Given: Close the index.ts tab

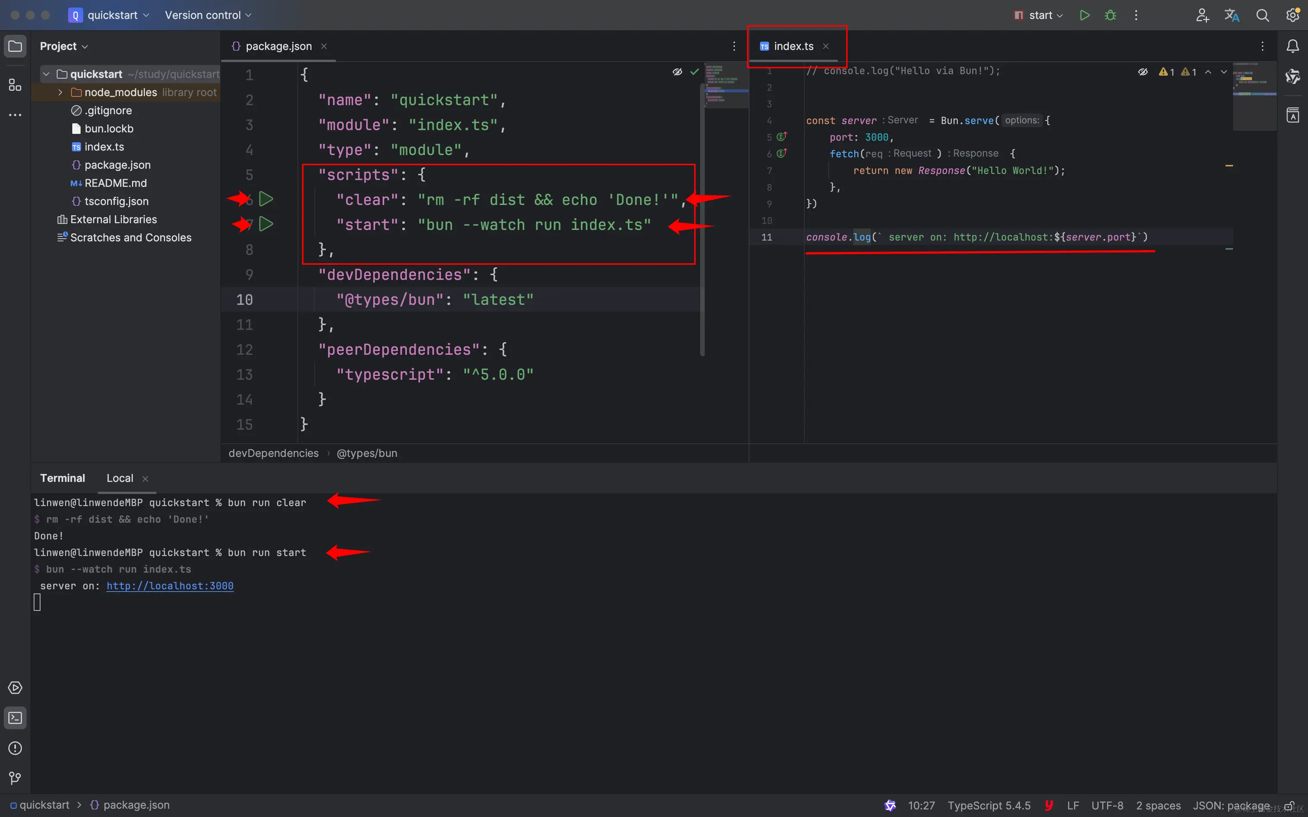Looking at the screenshot, I should 825,46.
